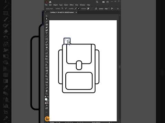The width and height of the screenshot is (165, 123).
Task: Open the Effect menu
Action: click(x=71, y=5)
